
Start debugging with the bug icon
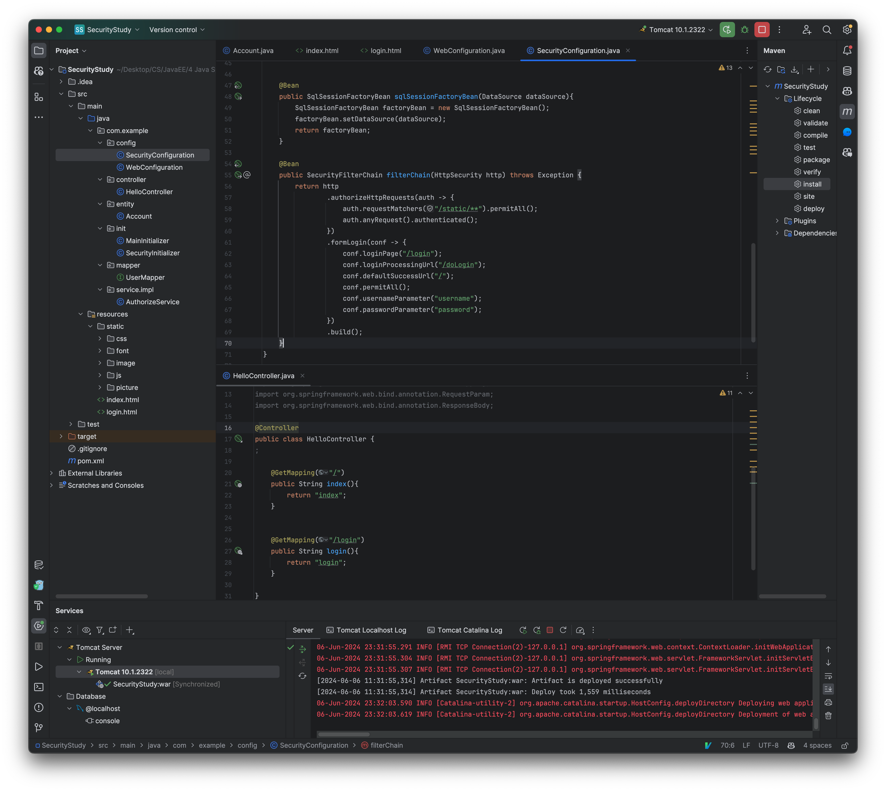click(x=745, y=30)
